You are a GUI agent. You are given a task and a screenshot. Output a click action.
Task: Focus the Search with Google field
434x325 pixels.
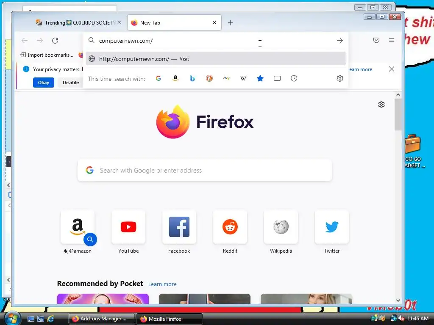[x=205, y=170]
